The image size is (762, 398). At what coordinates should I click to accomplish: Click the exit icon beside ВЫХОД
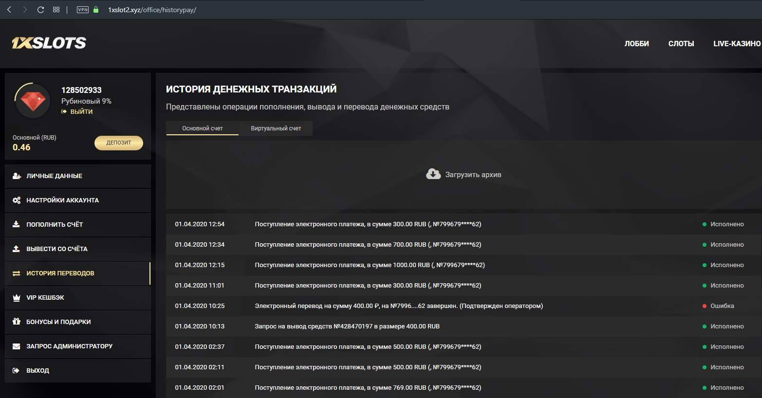(16, 371)
